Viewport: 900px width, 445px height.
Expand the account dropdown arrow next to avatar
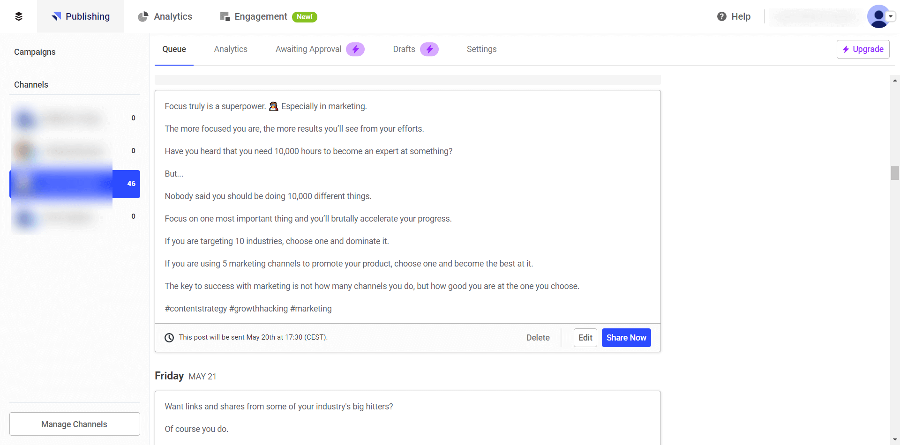pos(891,16)
